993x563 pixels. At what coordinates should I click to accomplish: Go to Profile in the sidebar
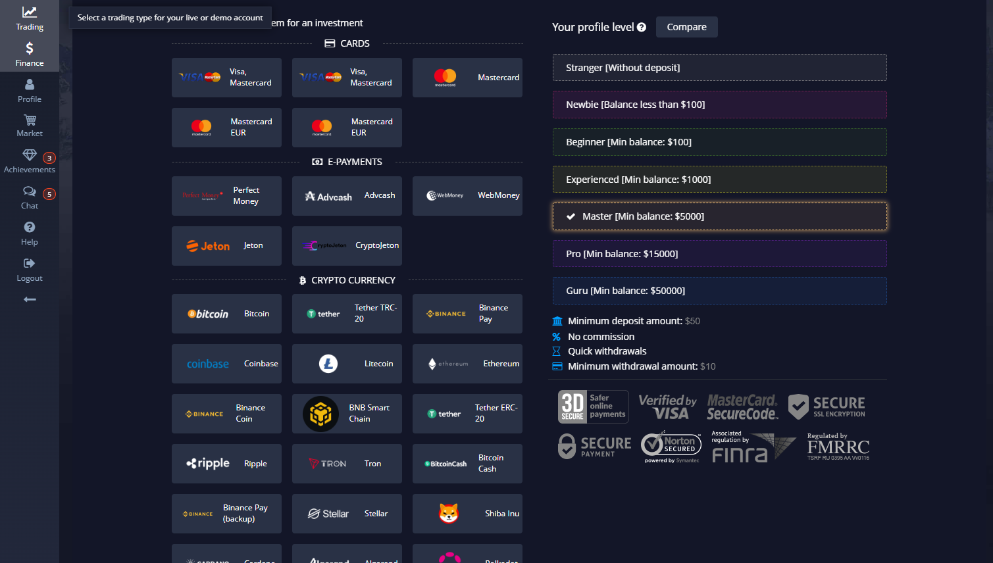pos(30,91)
